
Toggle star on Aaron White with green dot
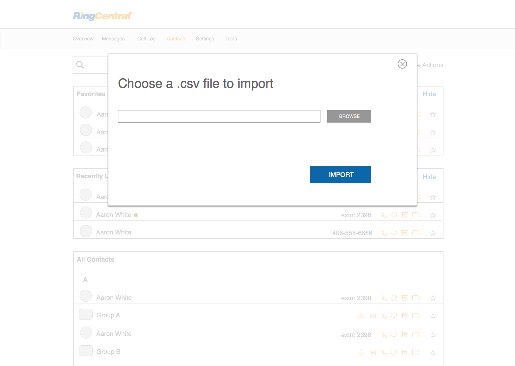click(433, 215)
